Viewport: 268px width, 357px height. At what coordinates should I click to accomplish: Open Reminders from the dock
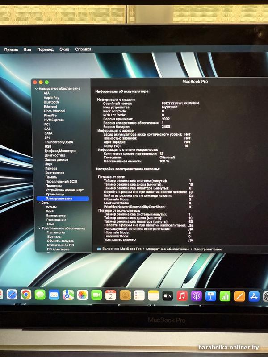coord(139,295)
